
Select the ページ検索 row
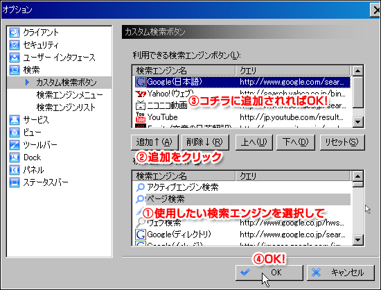pos(242,199)
